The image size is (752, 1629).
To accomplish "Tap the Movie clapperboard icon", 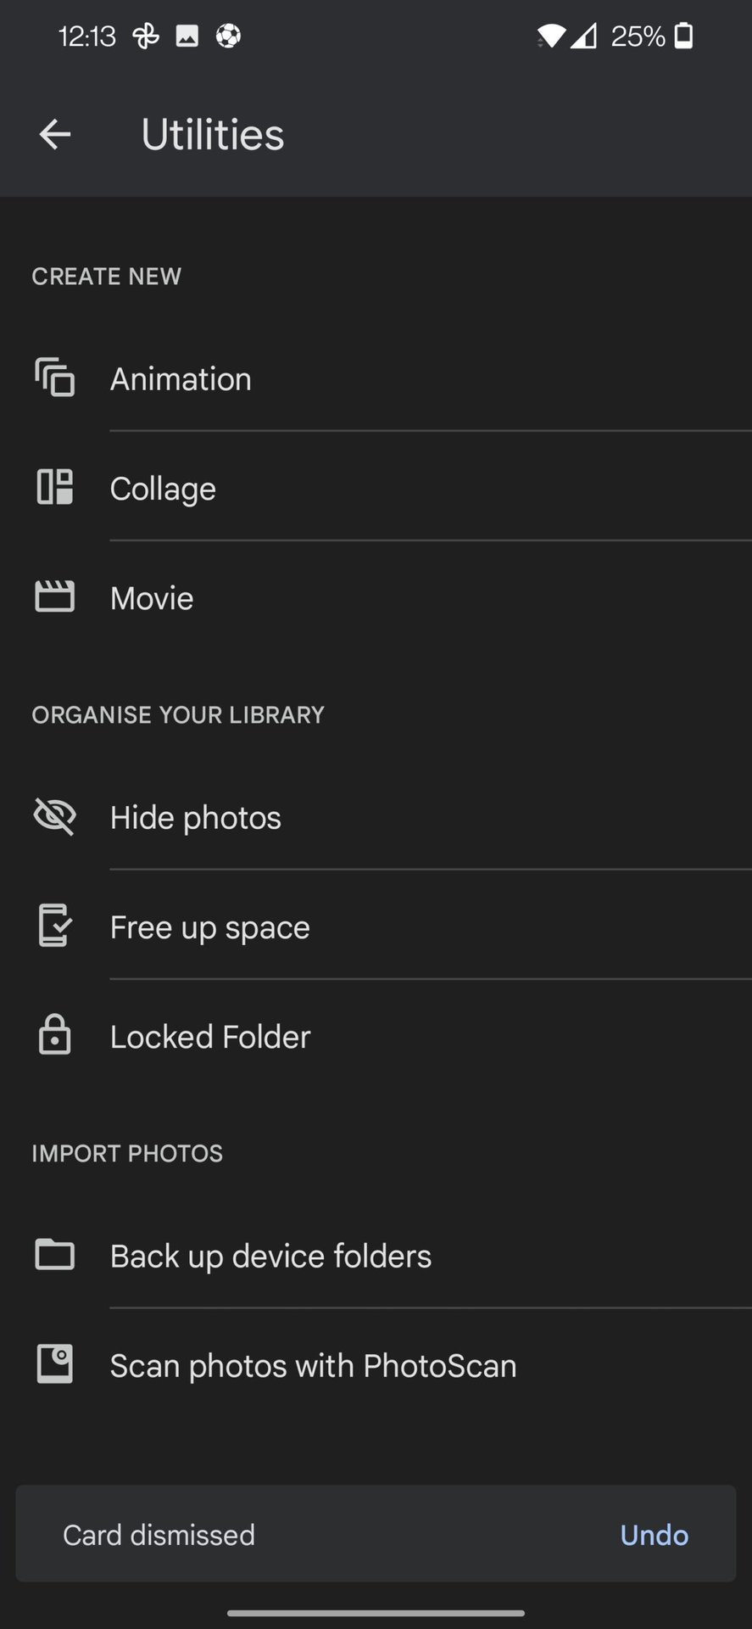I will coord(54,597).
